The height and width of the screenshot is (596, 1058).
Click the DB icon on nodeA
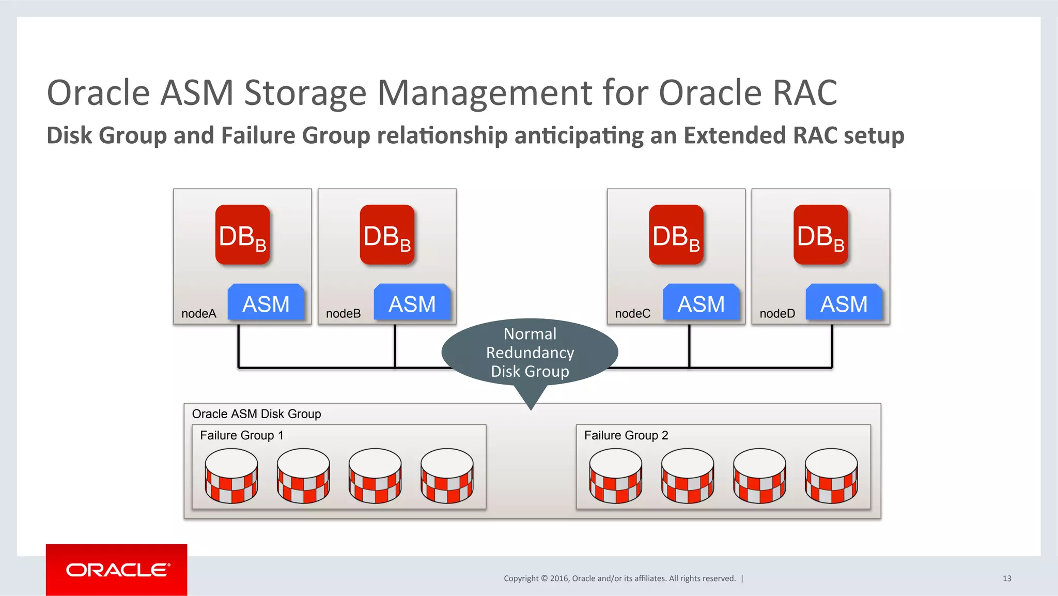(x=242, y=235)
